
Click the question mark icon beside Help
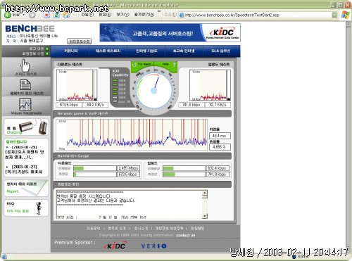pos(174,65)
